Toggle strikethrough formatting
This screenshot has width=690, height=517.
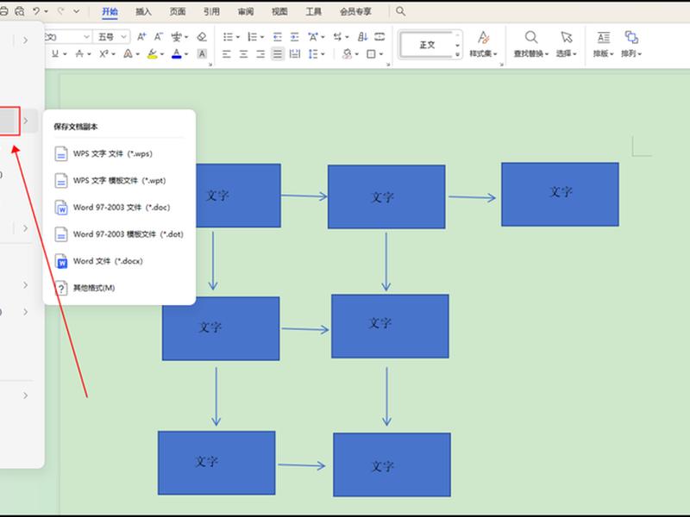click(x=79, y=53)
